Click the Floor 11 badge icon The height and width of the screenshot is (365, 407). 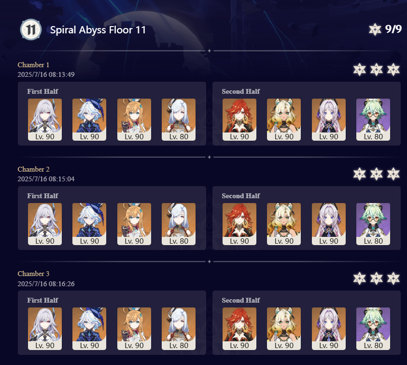pyautogui.click(x=30, y=29)
